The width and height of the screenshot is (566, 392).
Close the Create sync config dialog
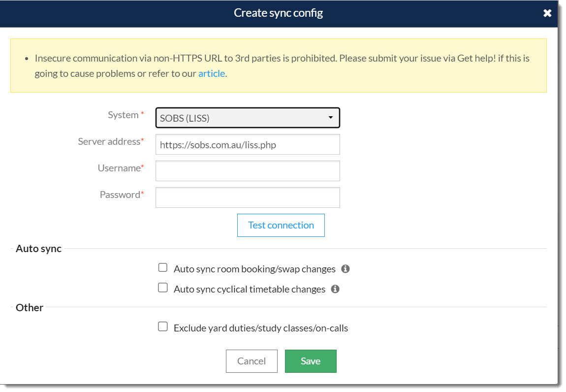(x=547, y=13)
